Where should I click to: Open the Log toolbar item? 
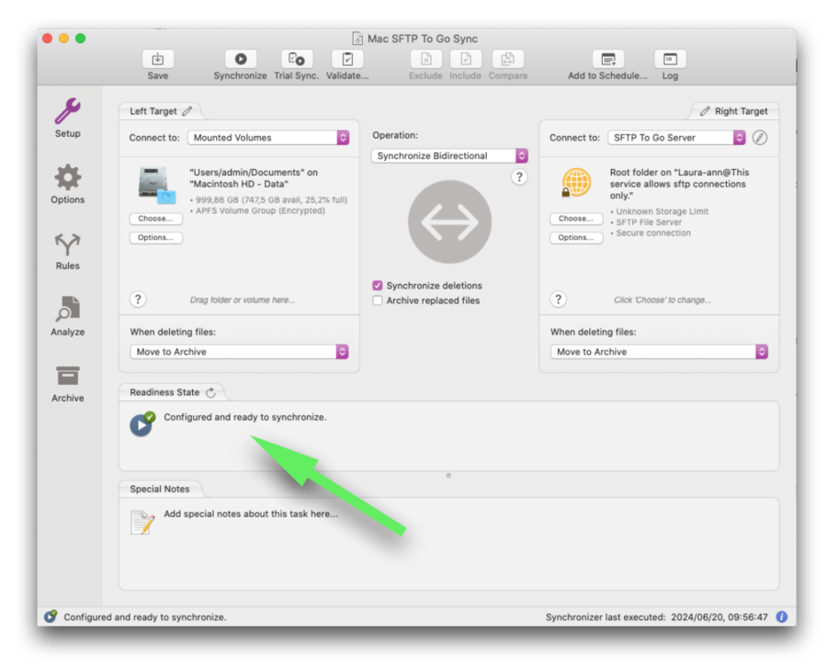point(670,59)
